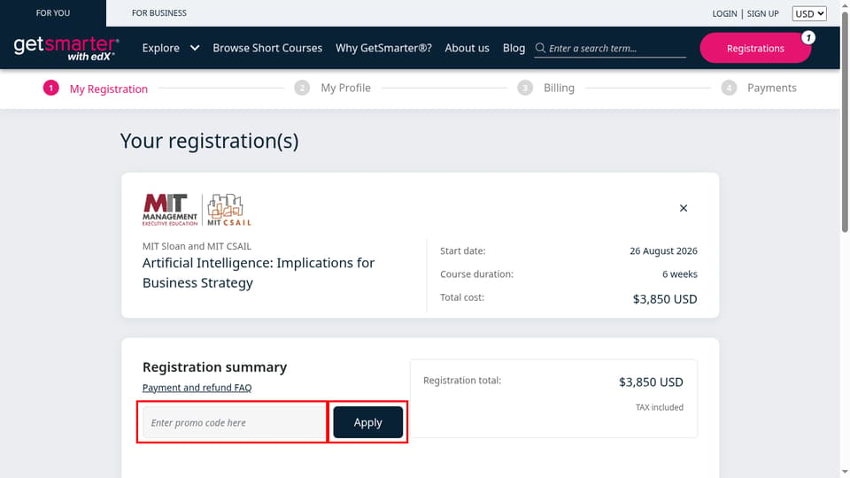The width and height of the screenshot is (850, 478).
Task: Open the Explore menu label
Action: coord(160,48)
